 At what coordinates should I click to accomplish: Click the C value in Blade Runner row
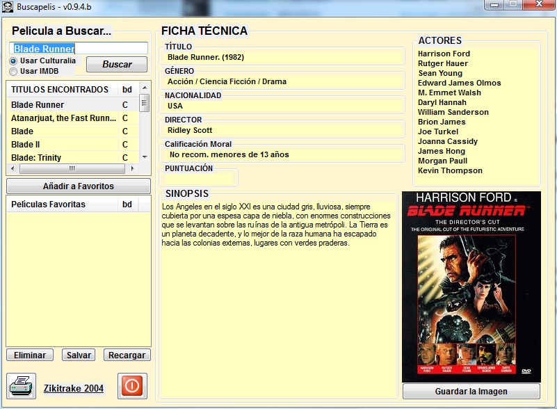tap(125, 105)
